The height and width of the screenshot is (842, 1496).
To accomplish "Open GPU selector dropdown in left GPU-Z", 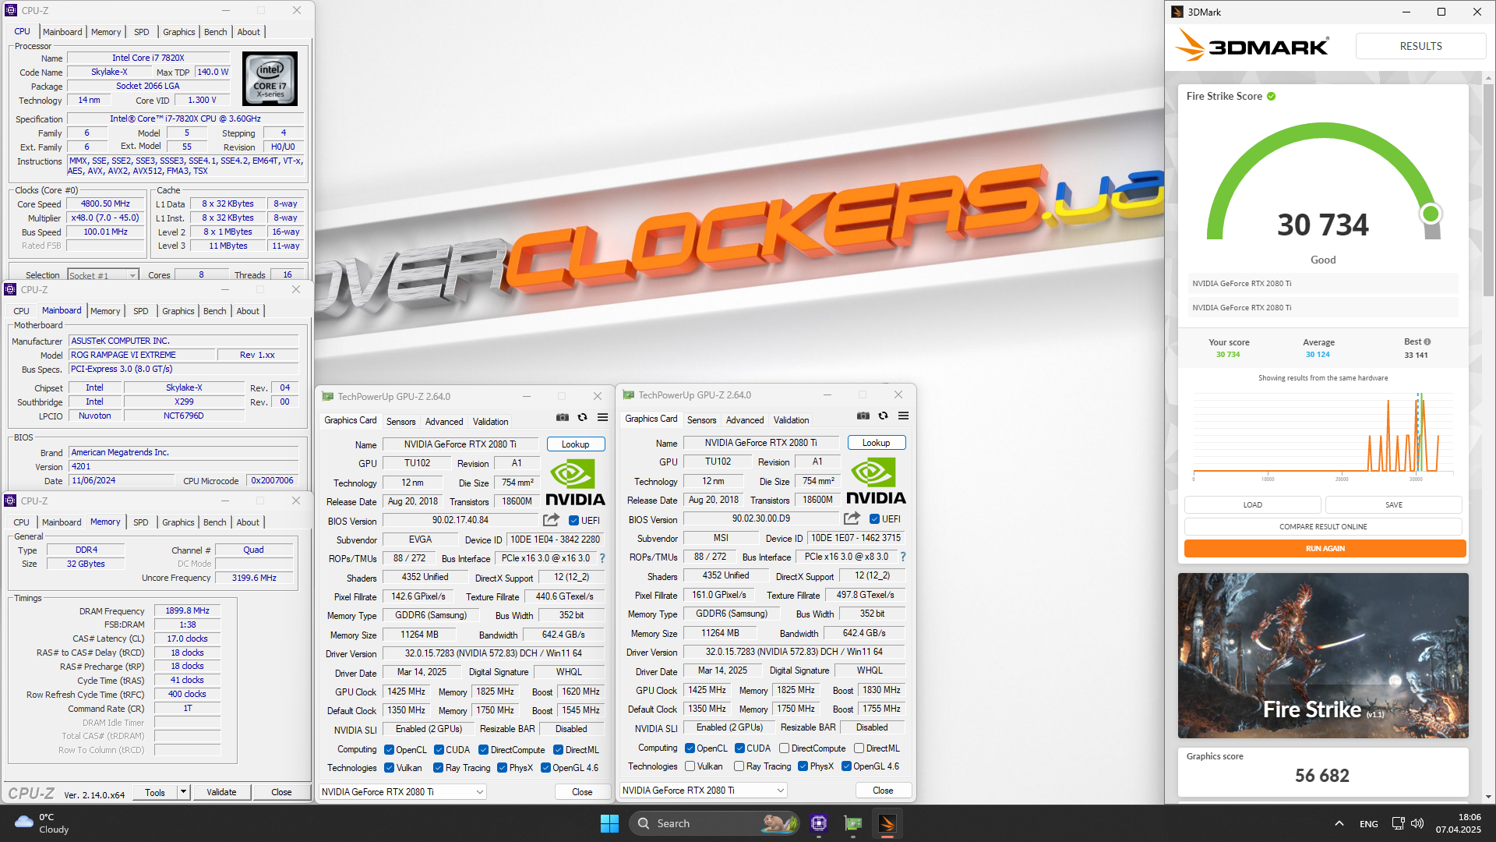I will coord(403,792).
